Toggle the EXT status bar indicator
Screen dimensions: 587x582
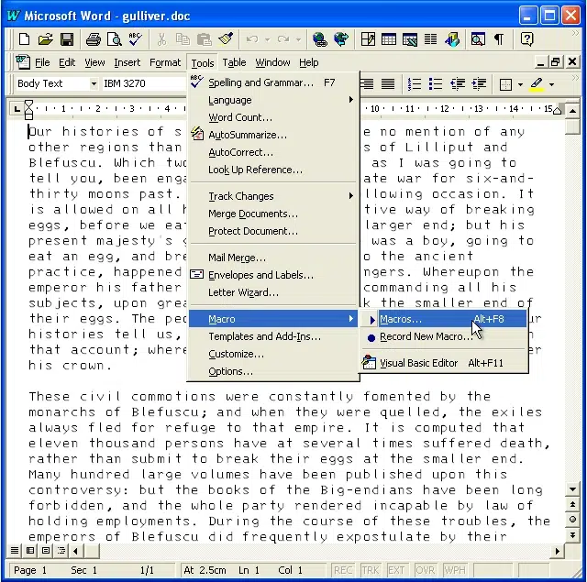[x=396, y=570]
